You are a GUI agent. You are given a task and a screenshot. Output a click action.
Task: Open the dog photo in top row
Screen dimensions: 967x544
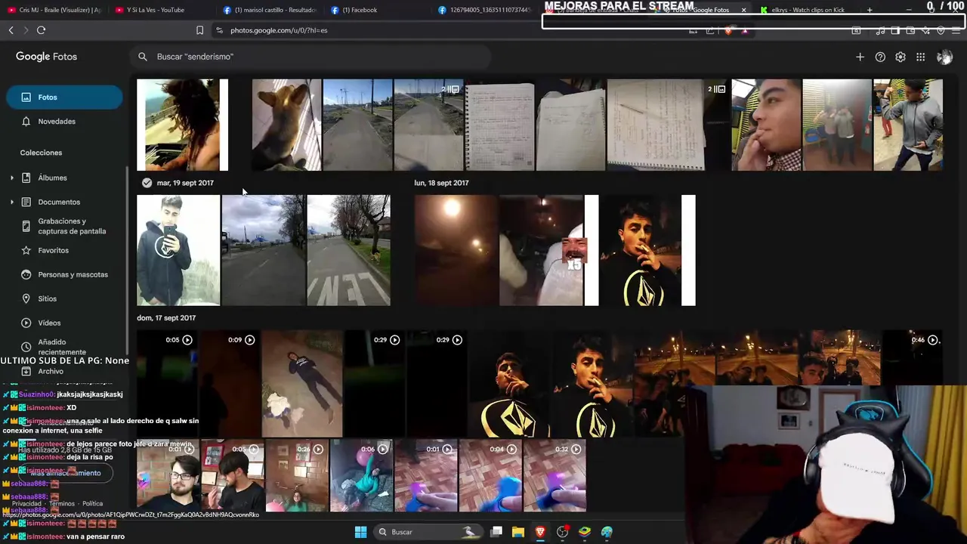(x=286, y=125)
